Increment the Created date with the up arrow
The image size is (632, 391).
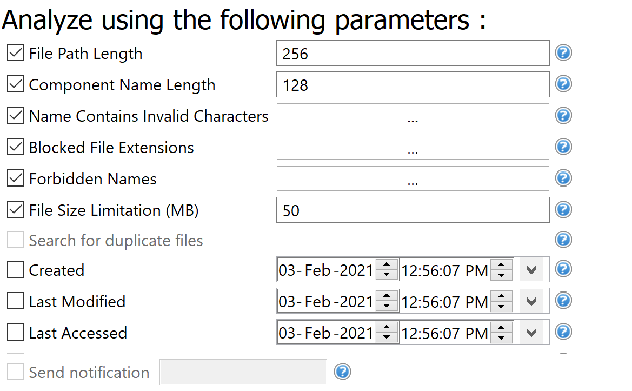click(387, 266)
